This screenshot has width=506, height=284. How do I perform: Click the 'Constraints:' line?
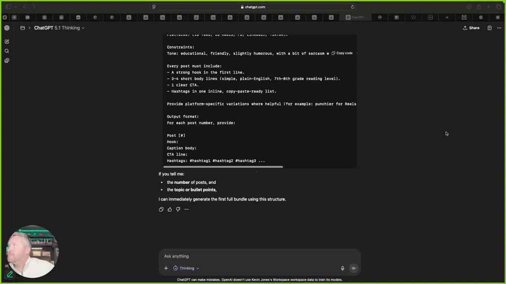[180, 47]
